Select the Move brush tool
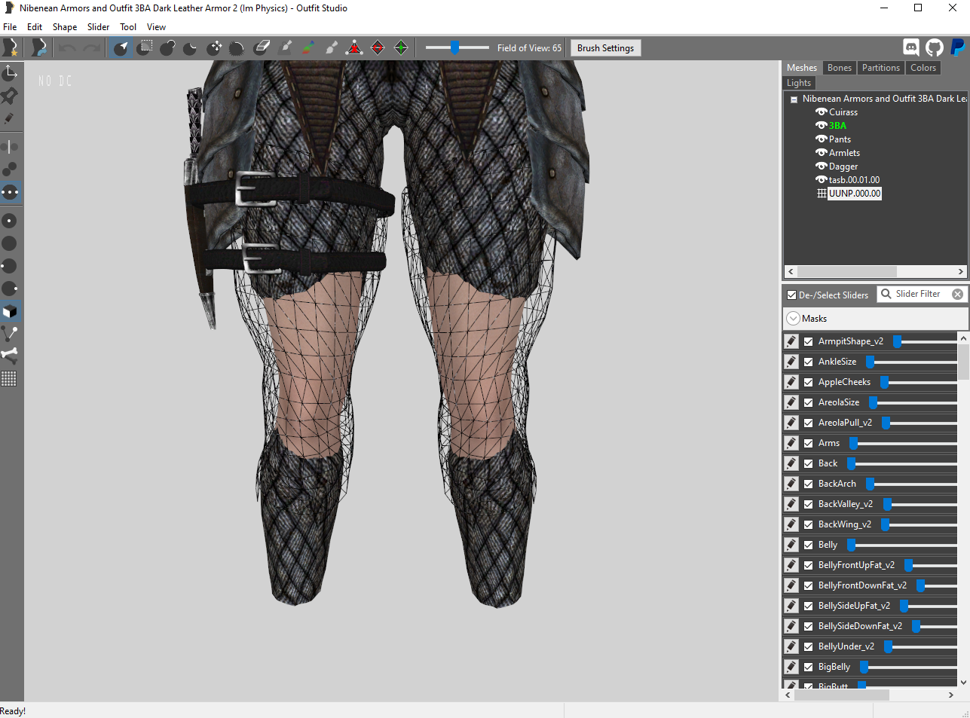Viewport: 970px width, 718px height. tap(214, 47)
